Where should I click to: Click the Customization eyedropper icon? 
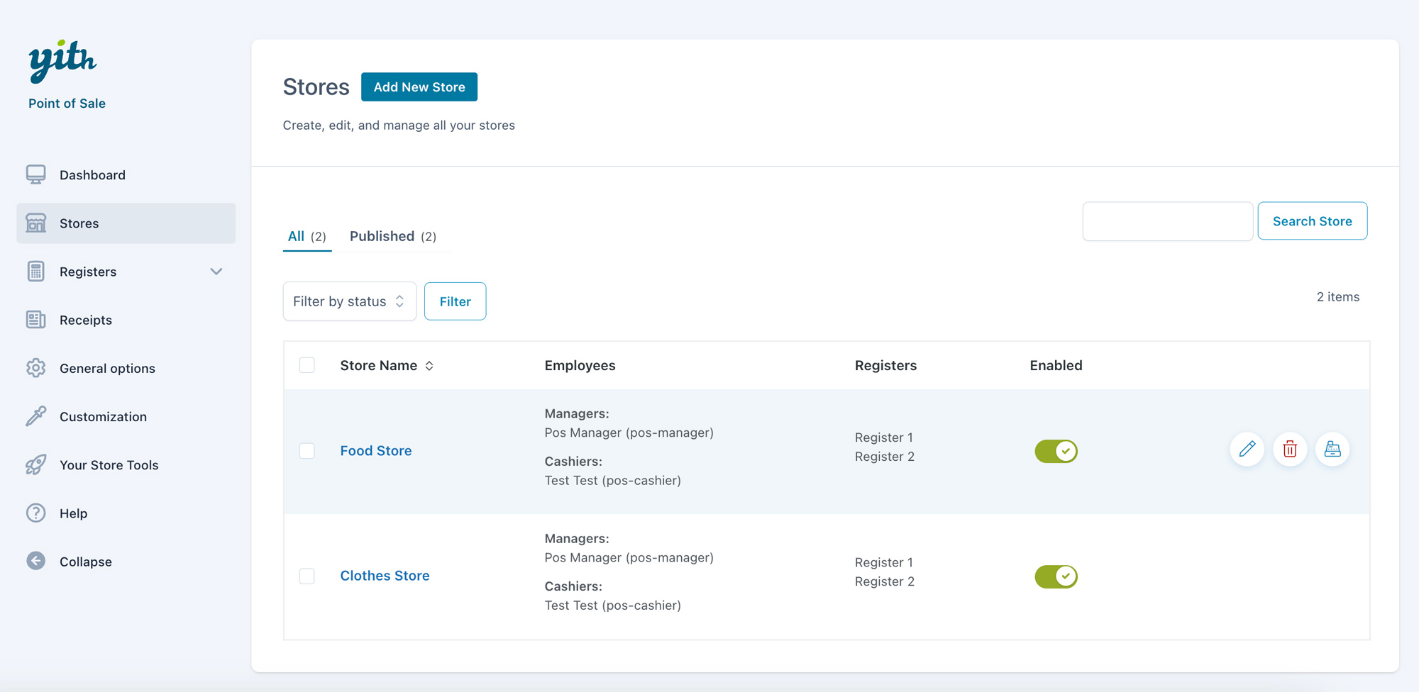click(x=36, y=416)
